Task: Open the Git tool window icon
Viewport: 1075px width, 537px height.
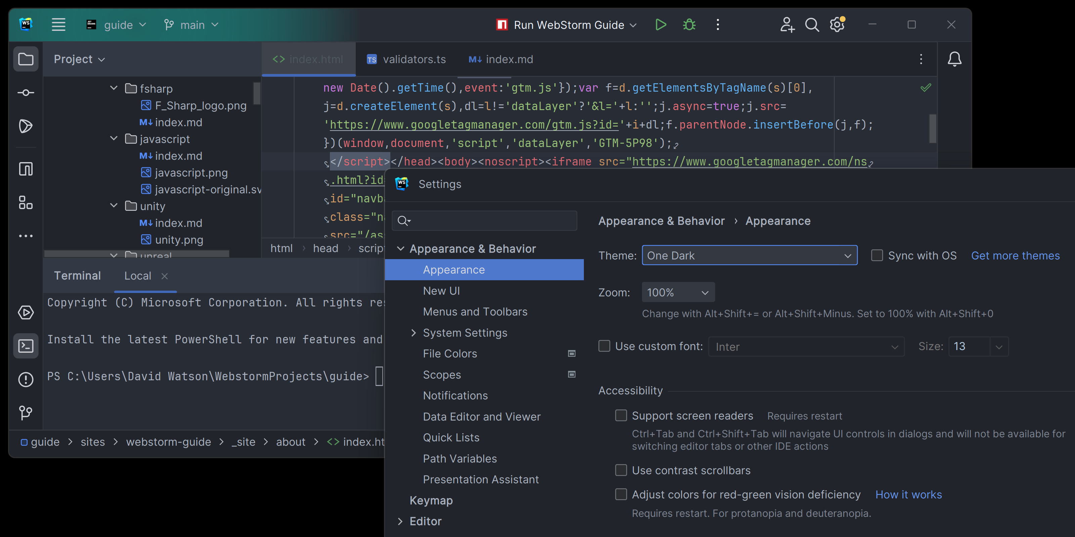Action: click(26, 413)
